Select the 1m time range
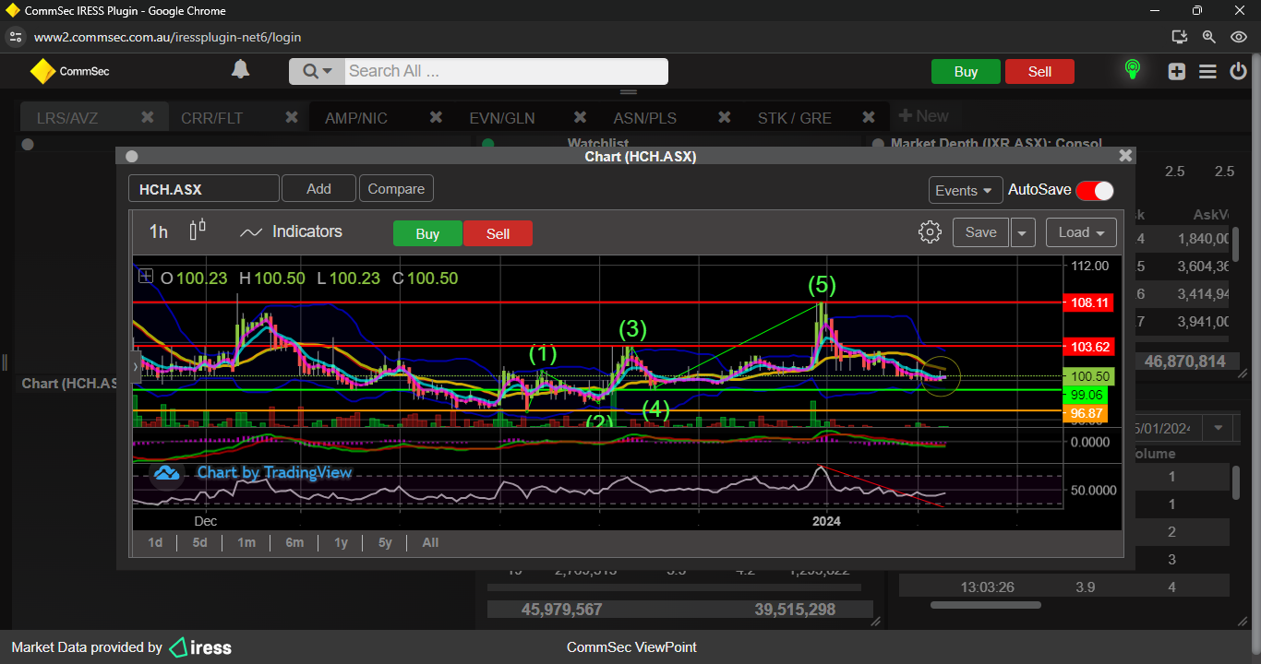The height and width of the screenshot is (664, 1261). click(246, 542)
